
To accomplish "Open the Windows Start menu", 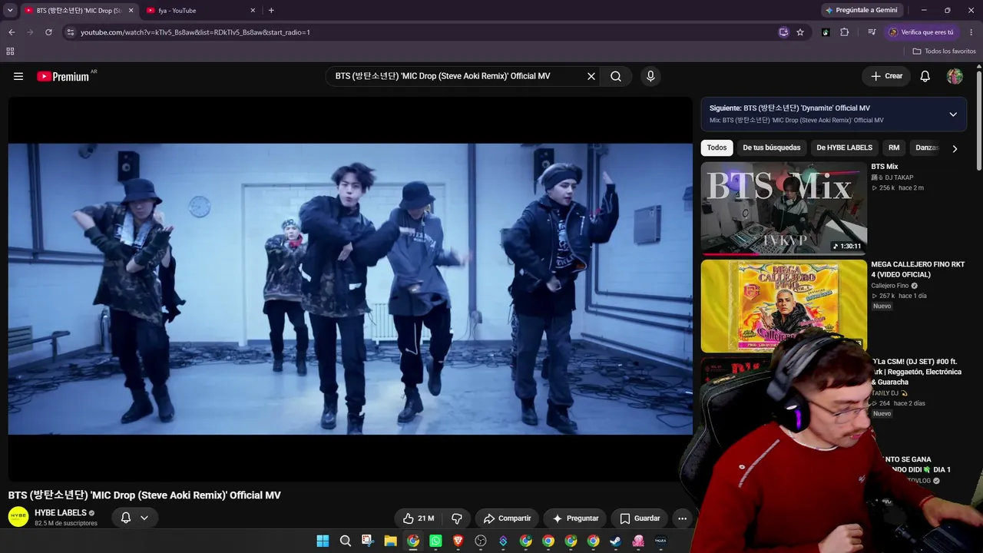I will tap(323, 541).
